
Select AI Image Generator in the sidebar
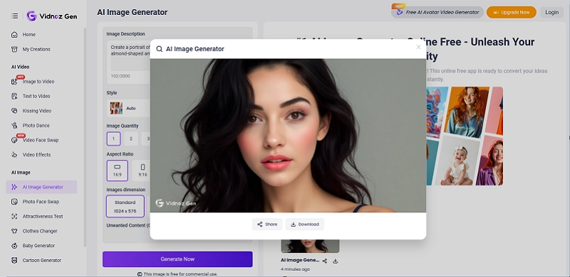click(x=42, y=187)
